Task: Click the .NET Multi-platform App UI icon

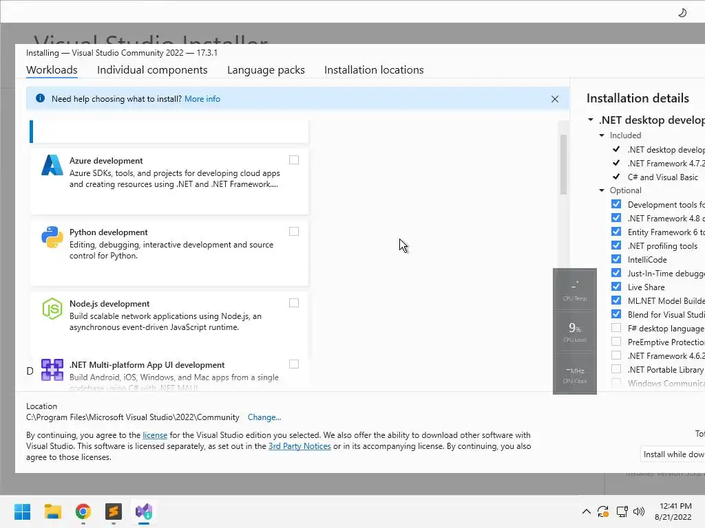Action: pos(52,369)
